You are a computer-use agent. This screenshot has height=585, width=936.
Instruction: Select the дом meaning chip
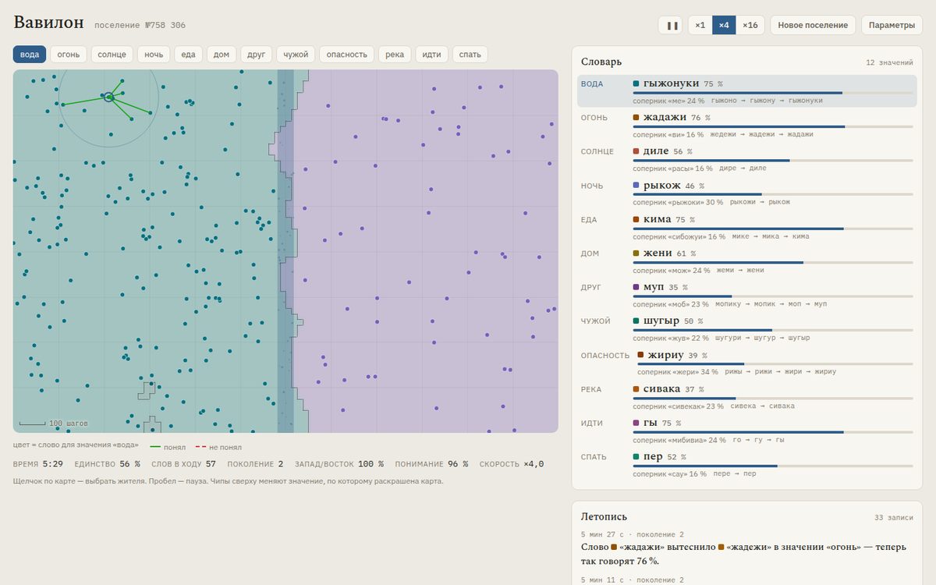coord(222,55)
